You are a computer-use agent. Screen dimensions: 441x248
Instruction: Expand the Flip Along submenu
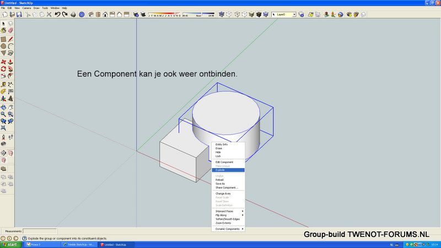click(x=228, y=215)
